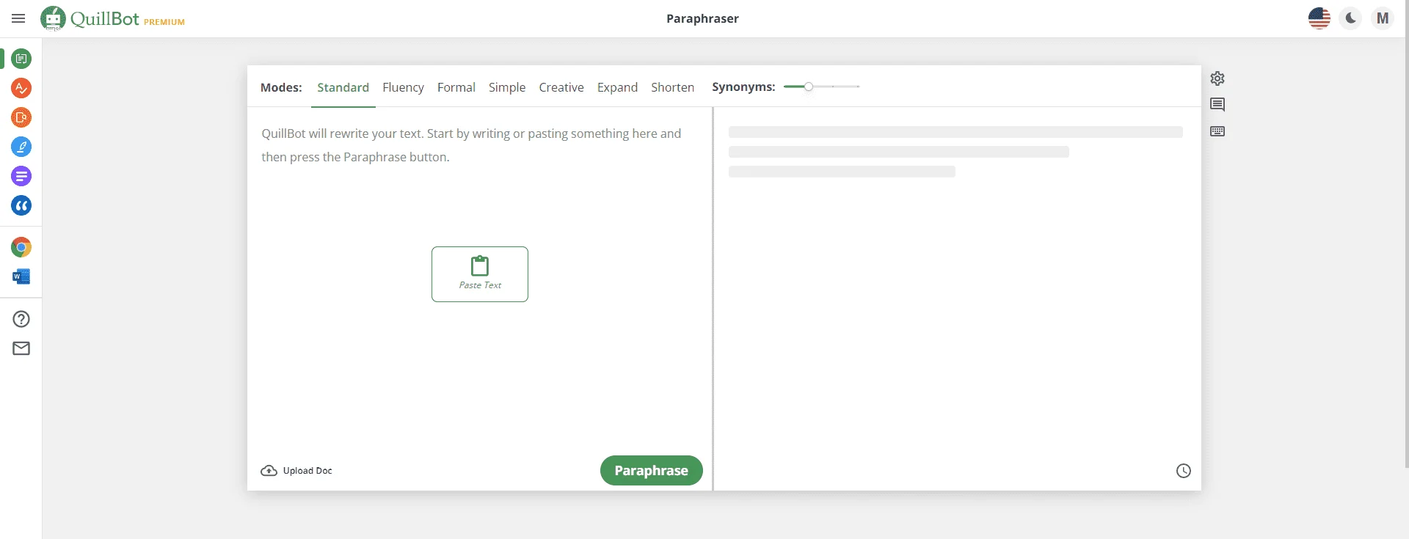Open the account menu avatar M
This screenshot has height=539, width=1409.
(x=1383, y=18)
